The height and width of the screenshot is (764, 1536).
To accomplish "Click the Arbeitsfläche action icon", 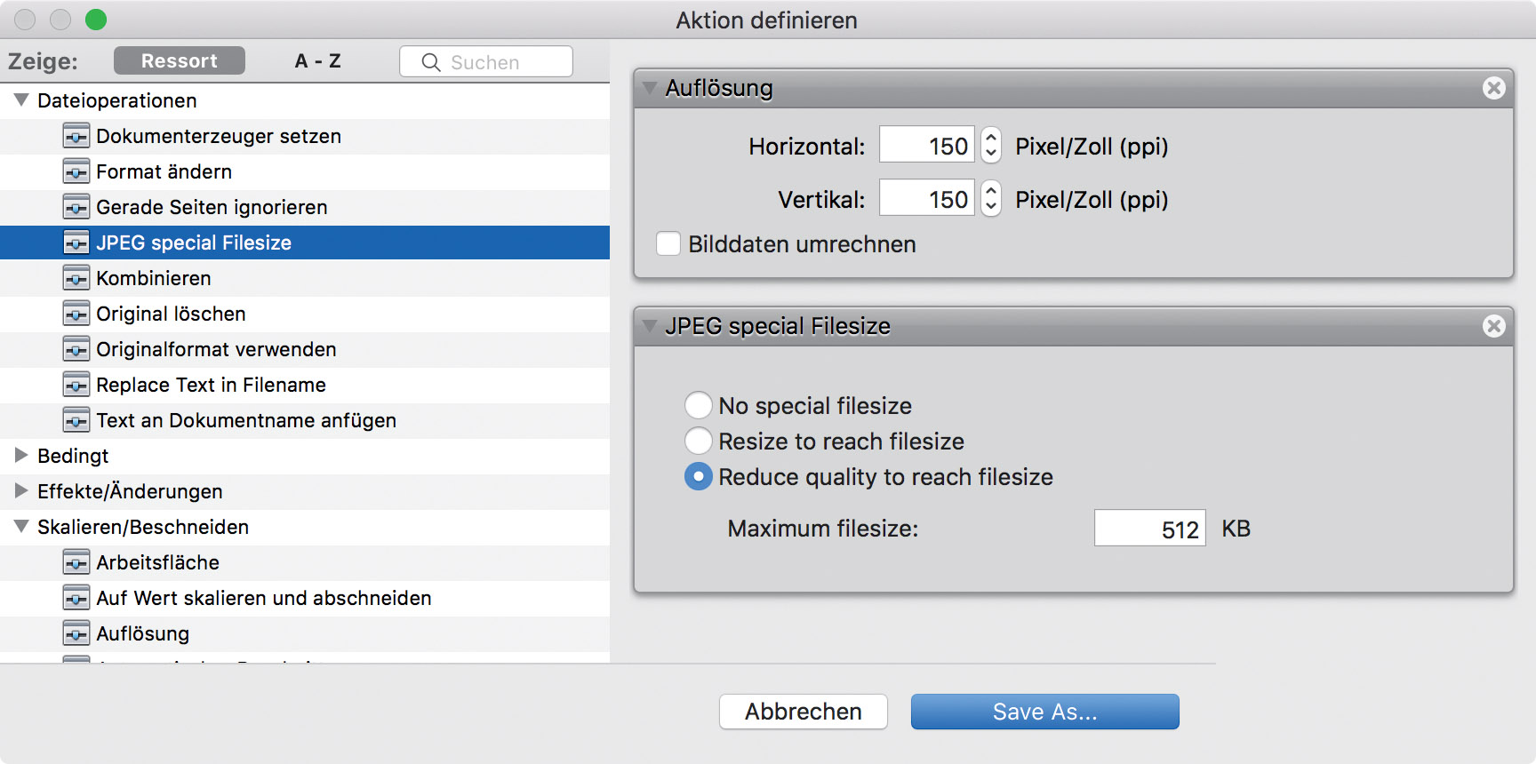I will click(76, 563).
